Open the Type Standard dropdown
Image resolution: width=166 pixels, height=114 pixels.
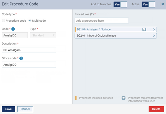pos(43,35)
